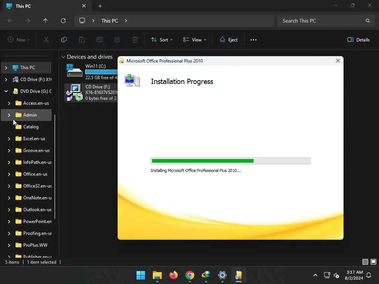Viewport: 379px width, 284px height.
Task: Select the Outlook.en-us folder
Action: tap(37, 210)
